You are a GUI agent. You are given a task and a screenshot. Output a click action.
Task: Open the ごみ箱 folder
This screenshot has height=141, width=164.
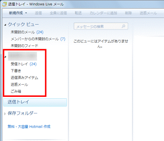pos(16,91)
